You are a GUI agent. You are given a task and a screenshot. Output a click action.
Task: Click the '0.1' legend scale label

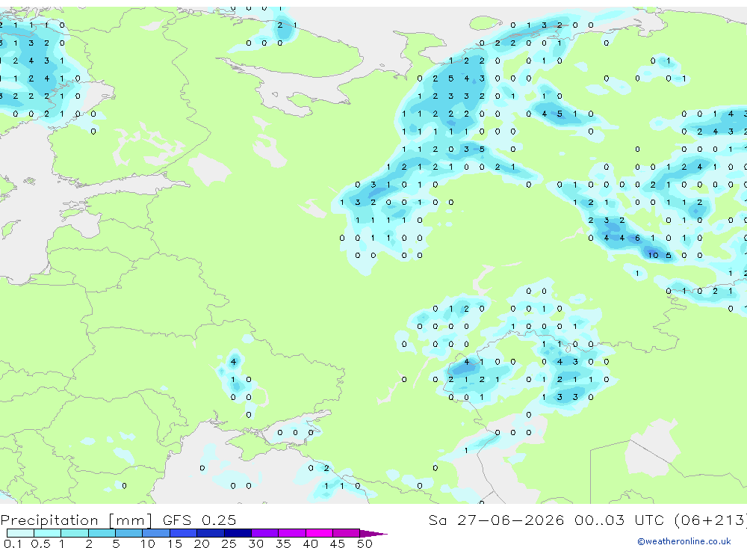point(13,544)
